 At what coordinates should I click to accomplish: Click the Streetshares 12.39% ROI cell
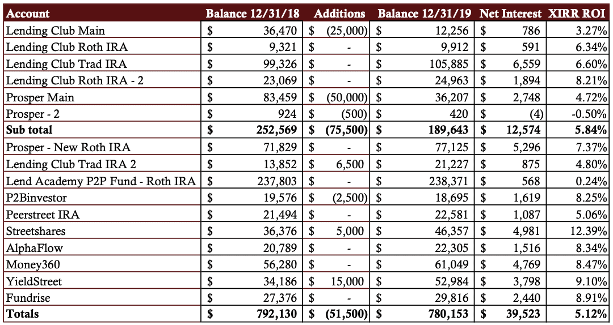coord(577,231)
